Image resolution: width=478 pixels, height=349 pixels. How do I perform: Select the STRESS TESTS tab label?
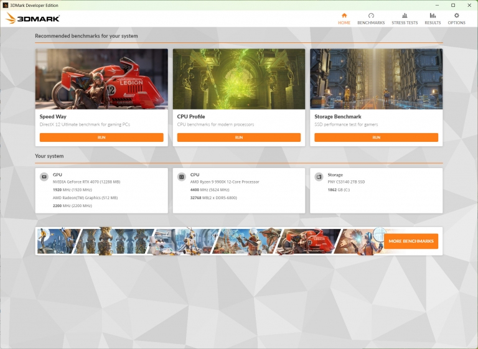pos(405,22)
